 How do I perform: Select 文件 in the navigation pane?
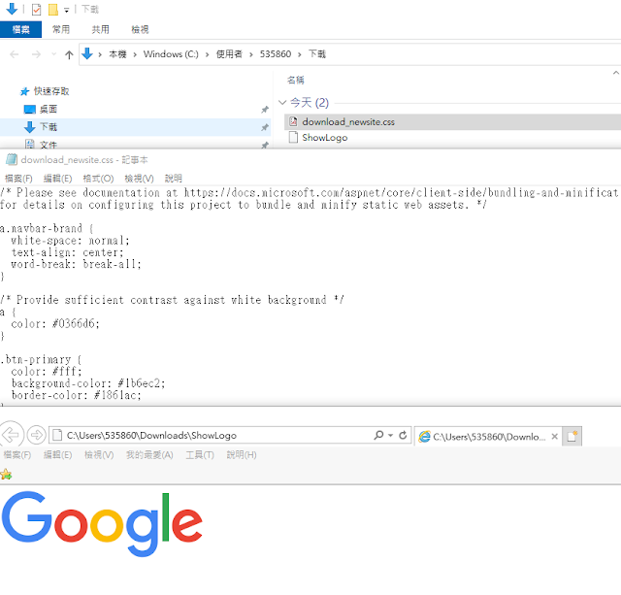coord(48,145)
